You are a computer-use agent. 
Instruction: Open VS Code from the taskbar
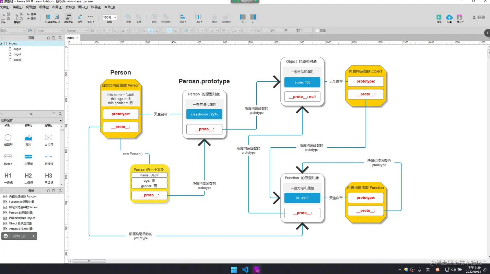pos(245,269)
